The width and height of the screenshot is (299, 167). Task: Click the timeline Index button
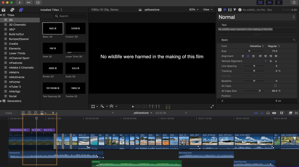point(9,113)
